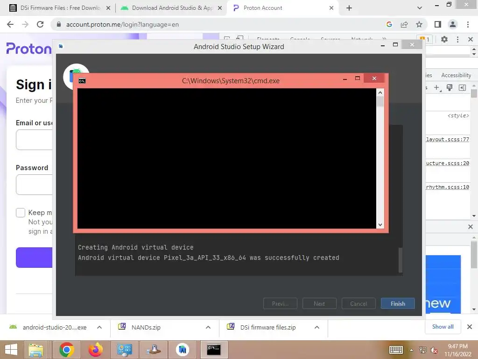This screenshot has height=359, width=478.
Task: Open Chrome three-dot menu
Action: coord(468,24)
